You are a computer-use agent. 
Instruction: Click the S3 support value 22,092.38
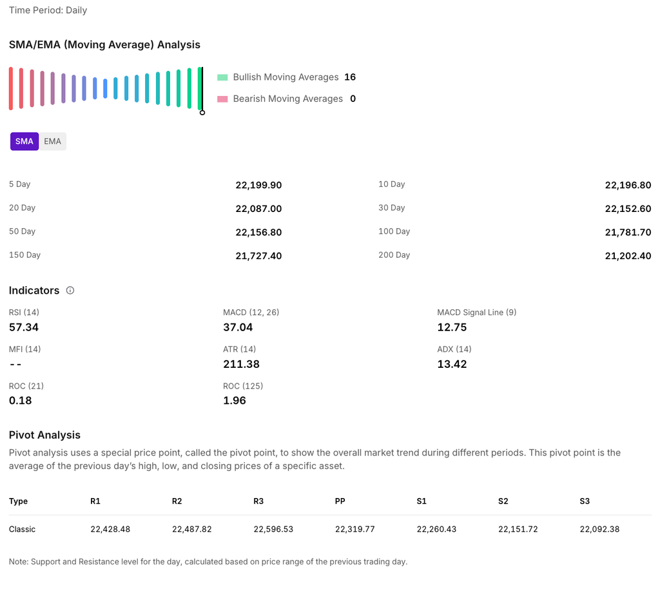click(x=599, y=530)
